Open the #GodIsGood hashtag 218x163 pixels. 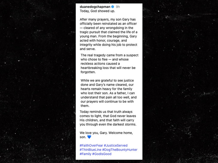102,154
